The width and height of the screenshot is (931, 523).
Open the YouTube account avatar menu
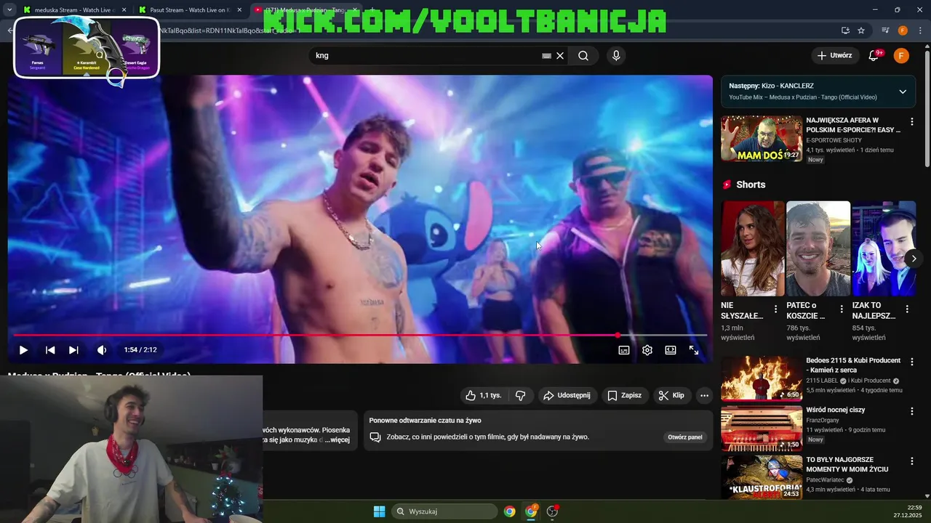[901, 55]
